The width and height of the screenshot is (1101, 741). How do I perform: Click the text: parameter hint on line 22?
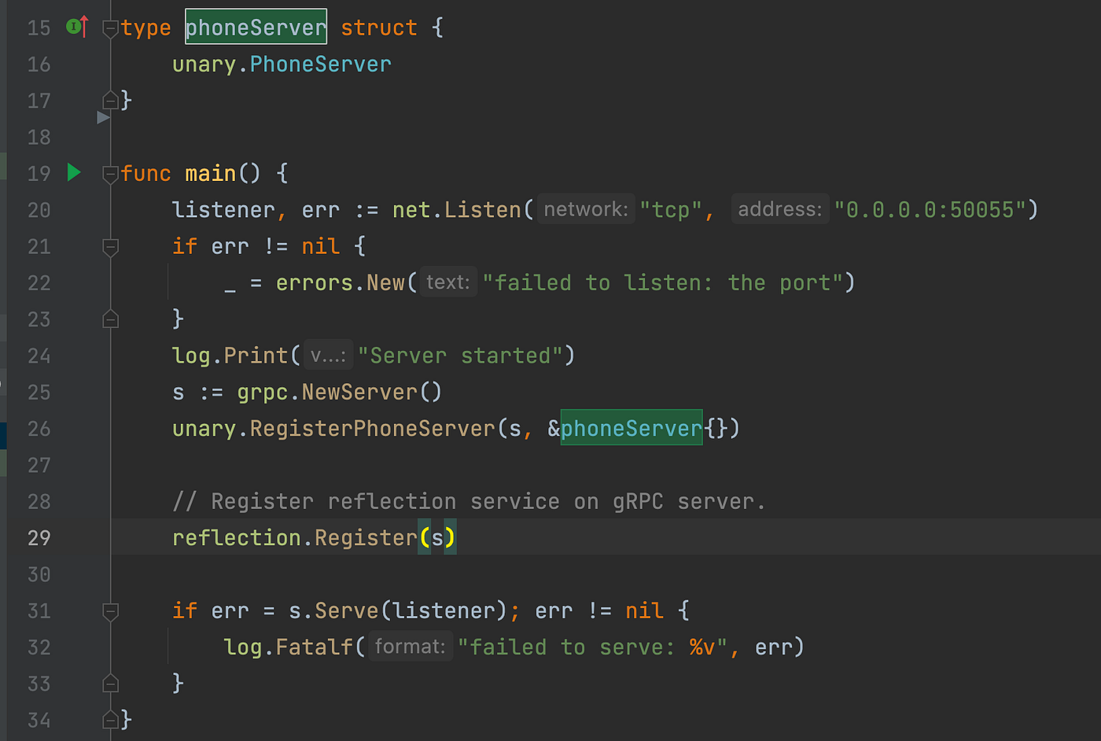(448, 282)
